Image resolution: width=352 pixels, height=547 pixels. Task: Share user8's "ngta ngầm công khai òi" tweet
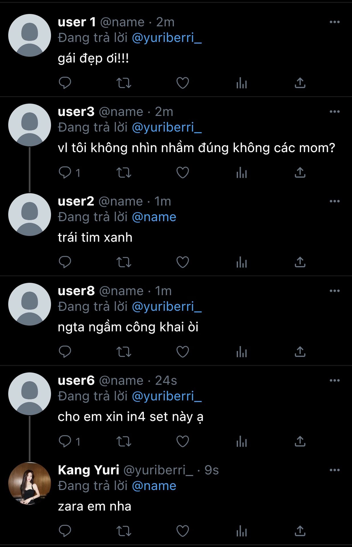[x=300, y=352]
